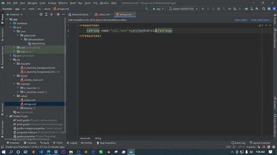Image resolution: width=277 pixels, height=155 pixels.
Task: Expand the ic_launcher_round mipmap folder
Action: click(18, 92)
